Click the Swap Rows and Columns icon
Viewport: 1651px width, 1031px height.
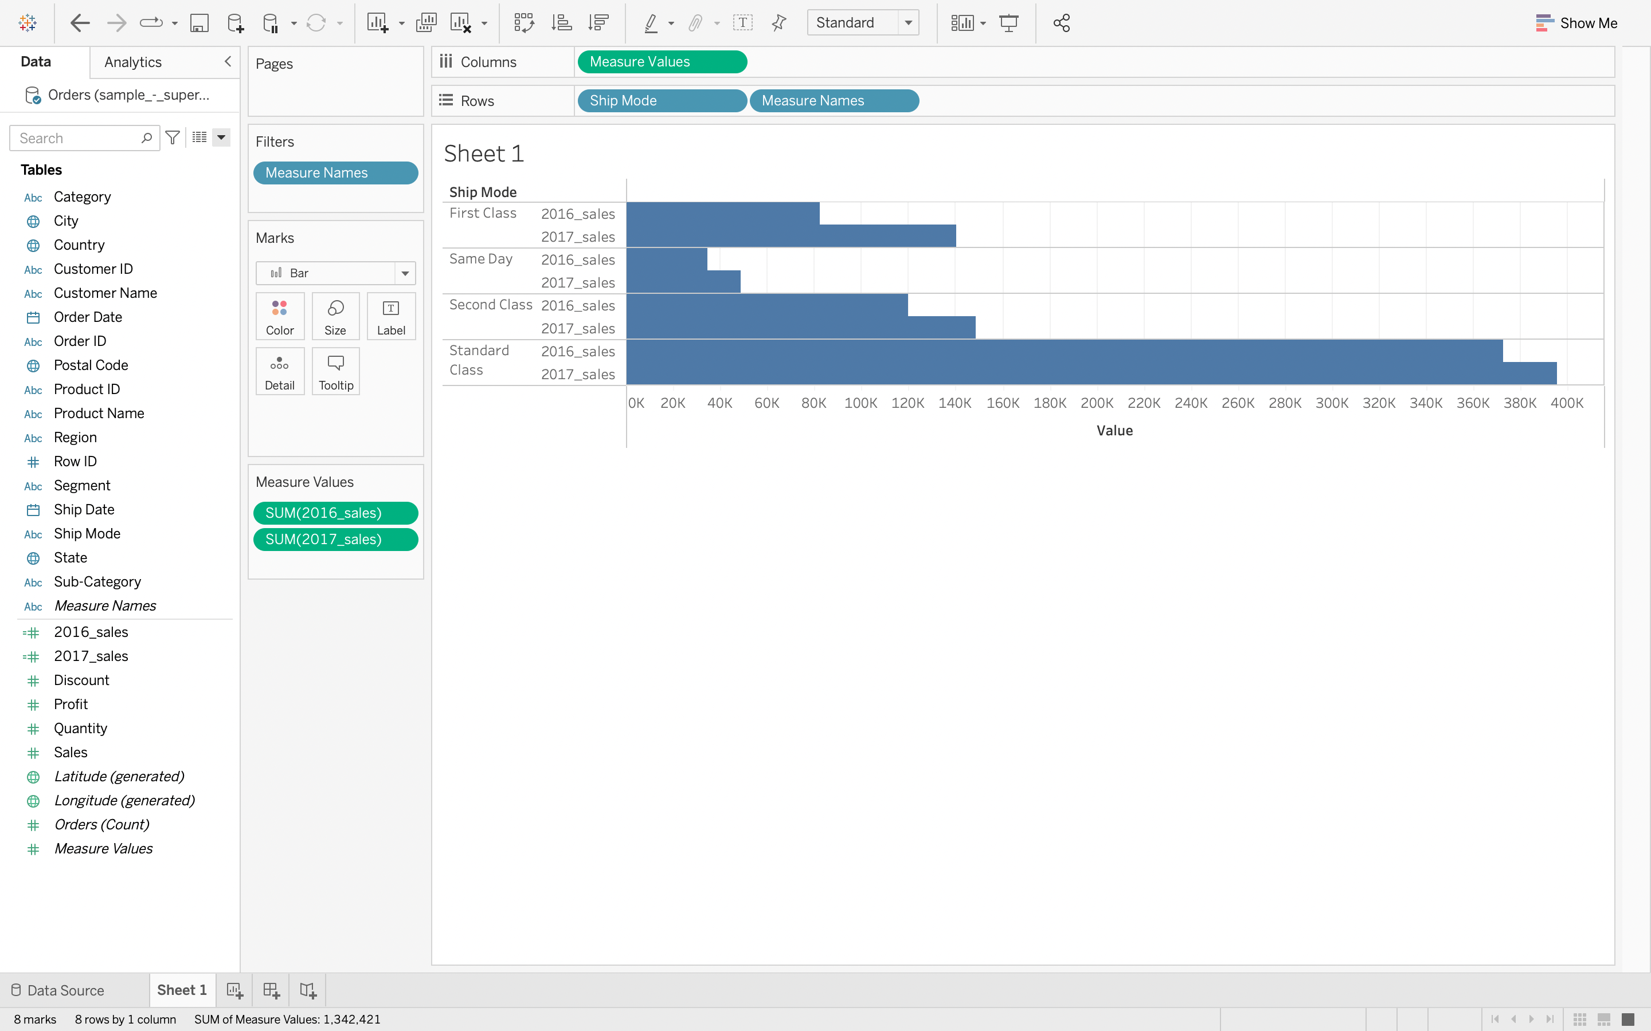(523, 22)
